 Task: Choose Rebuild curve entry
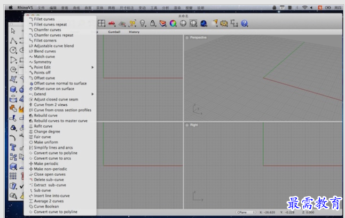(46, 116)
